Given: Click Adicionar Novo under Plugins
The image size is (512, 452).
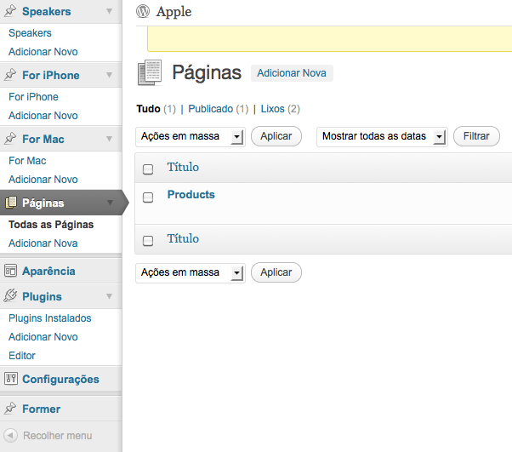Looking at the screenshot, I should 43,336.
